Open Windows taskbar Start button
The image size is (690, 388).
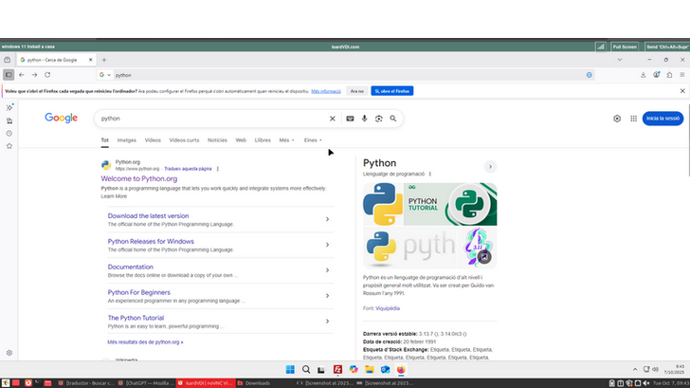coord(292,369)
